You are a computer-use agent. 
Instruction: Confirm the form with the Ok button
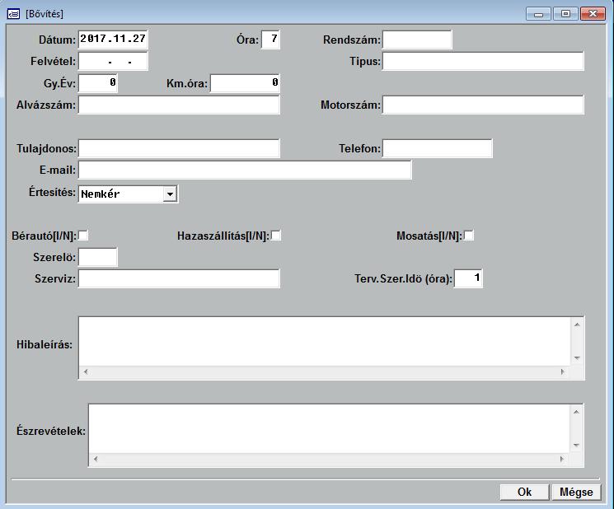[524, 492]
